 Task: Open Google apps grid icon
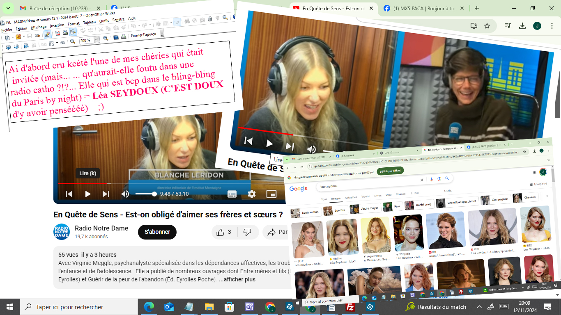click(x=534, y=173)
